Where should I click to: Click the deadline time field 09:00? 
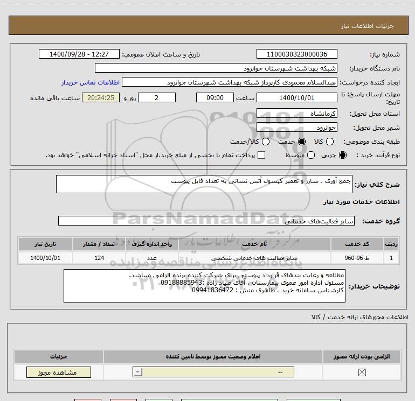215,97
